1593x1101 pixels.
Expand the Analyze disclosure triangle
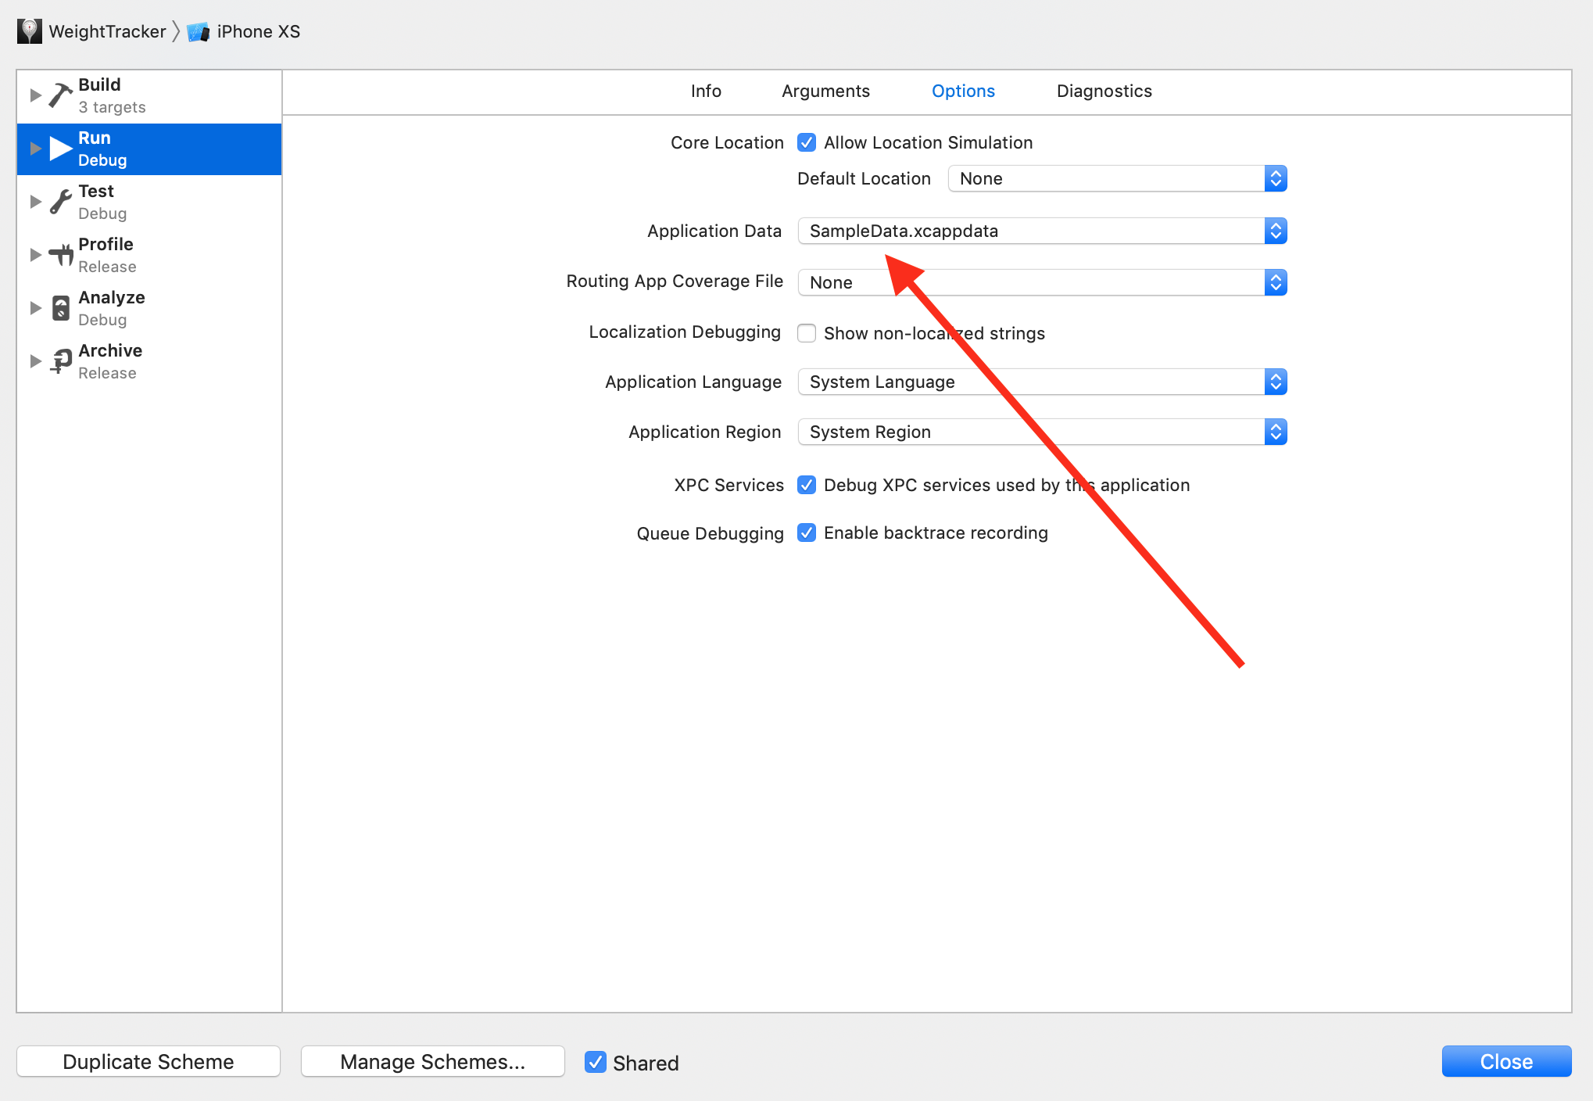(x=35, y=308)
